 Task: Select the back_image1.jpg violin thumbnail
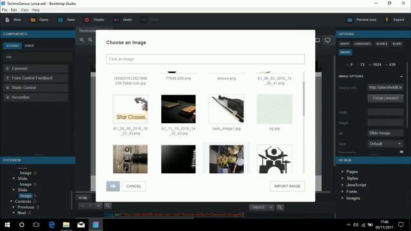coord(227,109)
